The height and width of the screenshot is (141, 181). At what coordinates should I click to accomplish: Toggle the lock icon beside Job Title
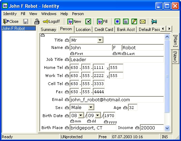pos(67,59)
